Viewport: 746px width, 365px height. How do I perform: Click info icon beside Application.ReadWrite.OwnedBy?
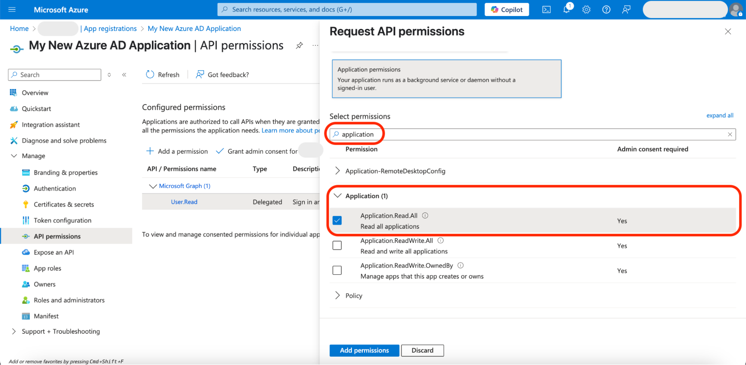pyautogui.click(x=461, y=265)
